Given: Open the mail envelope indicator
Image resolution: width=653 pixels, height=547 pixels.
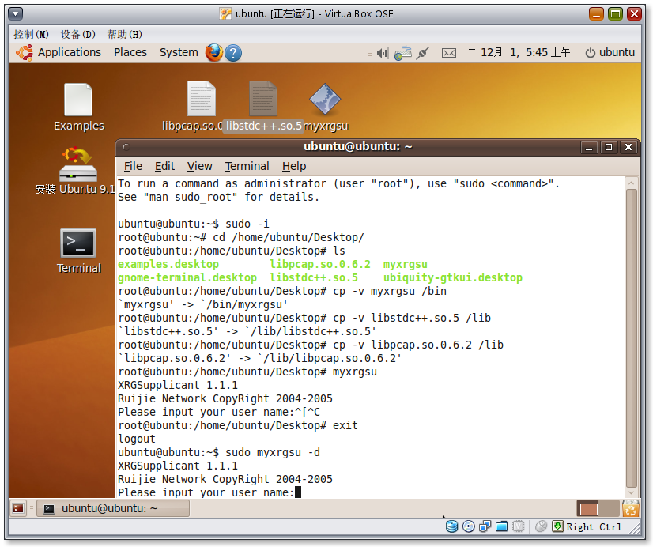Looking at the screenshot, I should coord(449,53).
